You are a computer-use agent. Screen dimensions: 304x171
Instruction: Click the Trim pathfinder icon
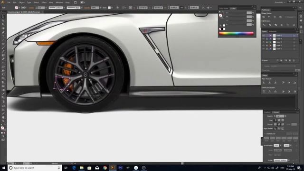tap(270, 25)
